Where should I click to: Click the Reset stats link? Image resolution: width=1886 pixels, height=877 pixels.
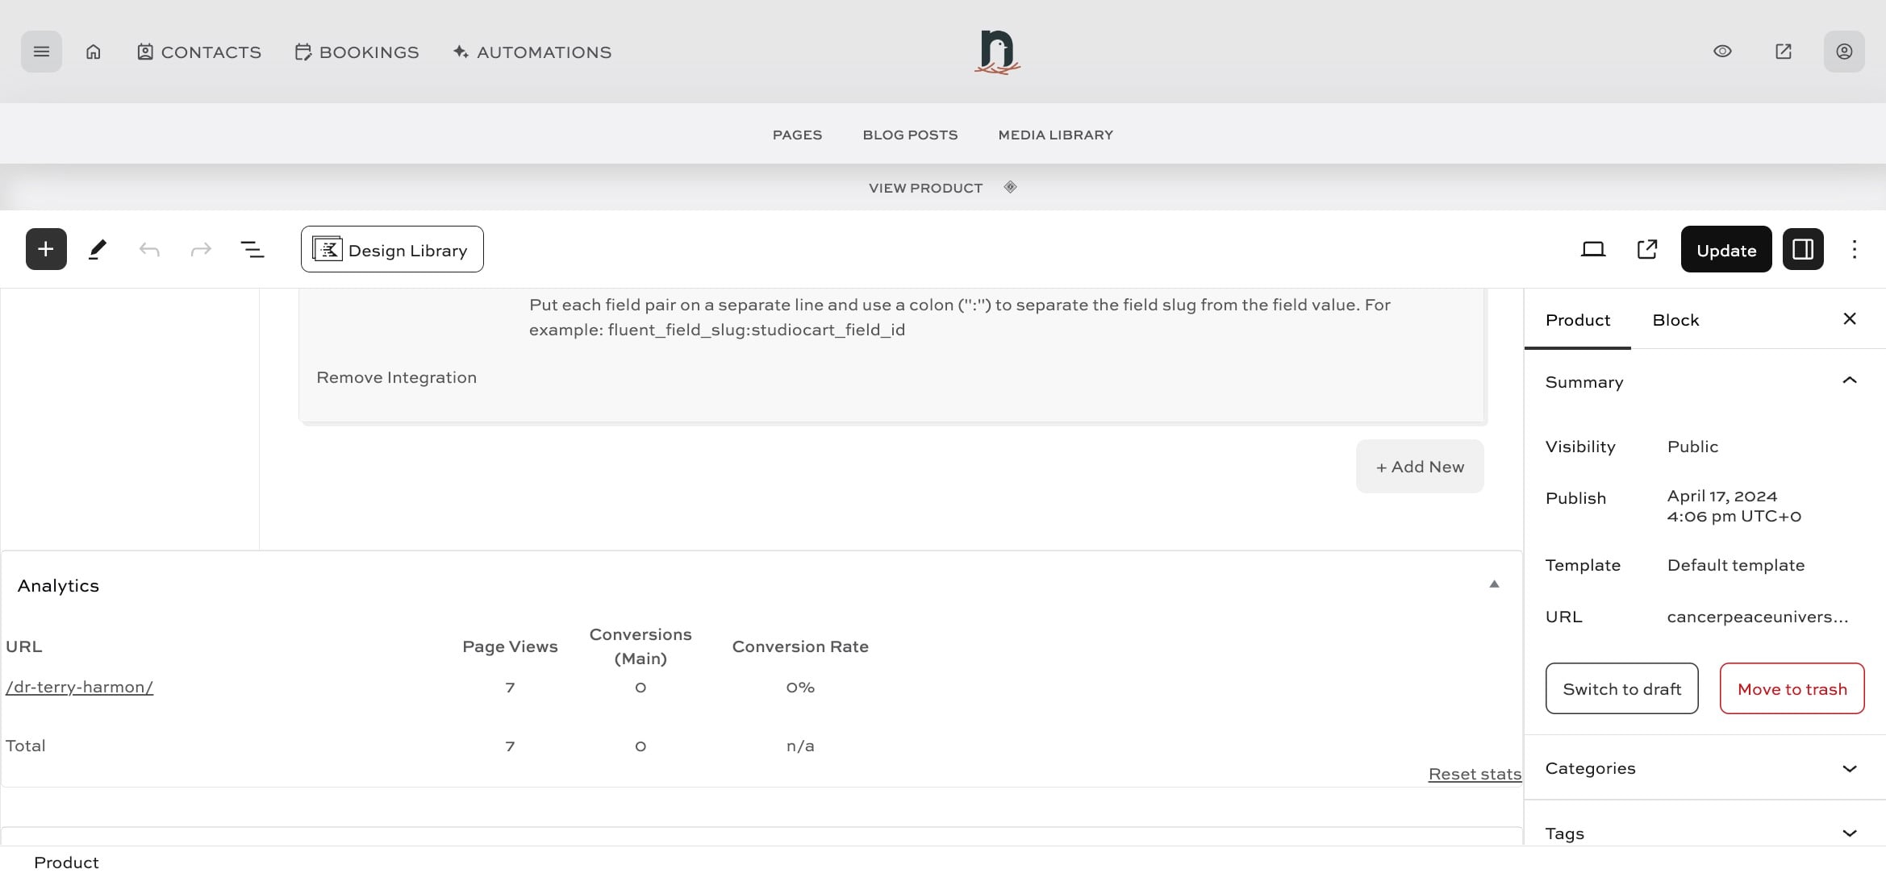pyautogui.click(x=1474, y=774)
